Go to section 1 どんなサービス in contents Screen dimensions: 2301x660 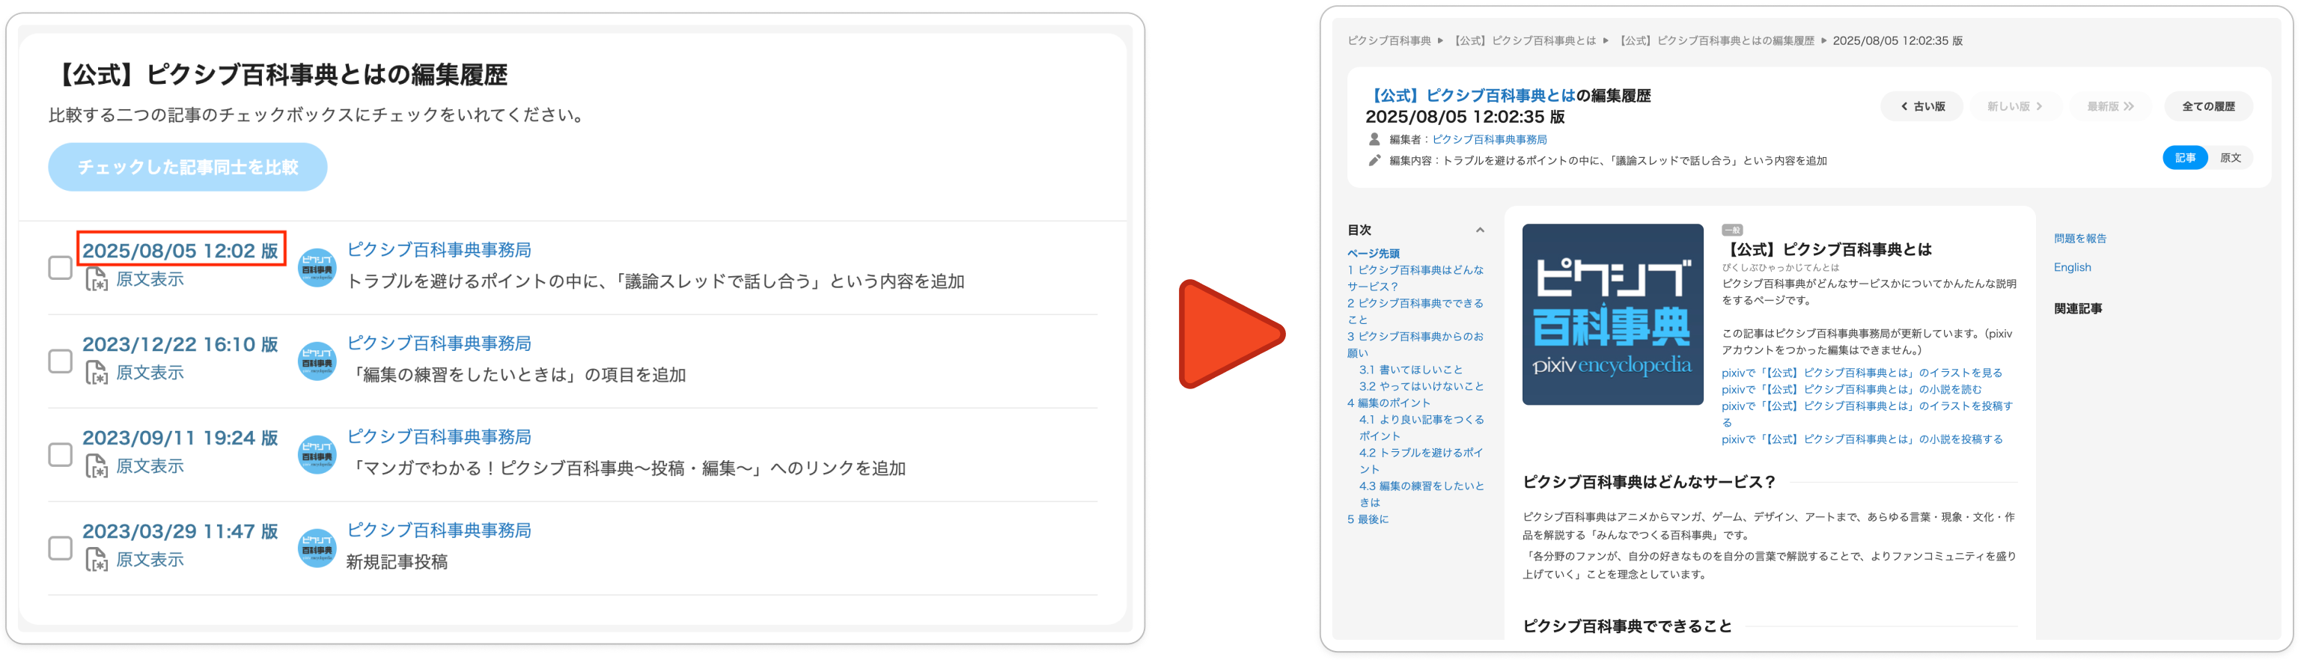click(1415, 278)
